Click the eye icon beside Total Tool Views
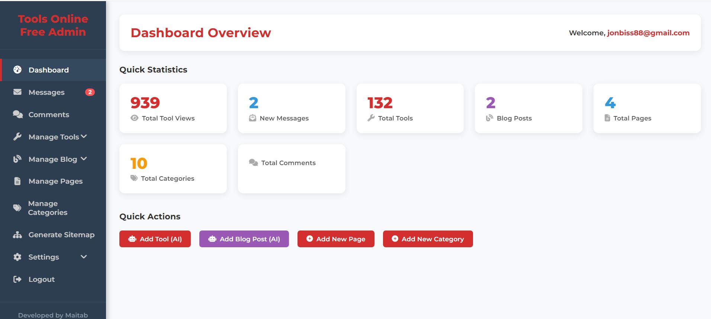This screenshot has width=711, height=319. (x=135, y=118)
